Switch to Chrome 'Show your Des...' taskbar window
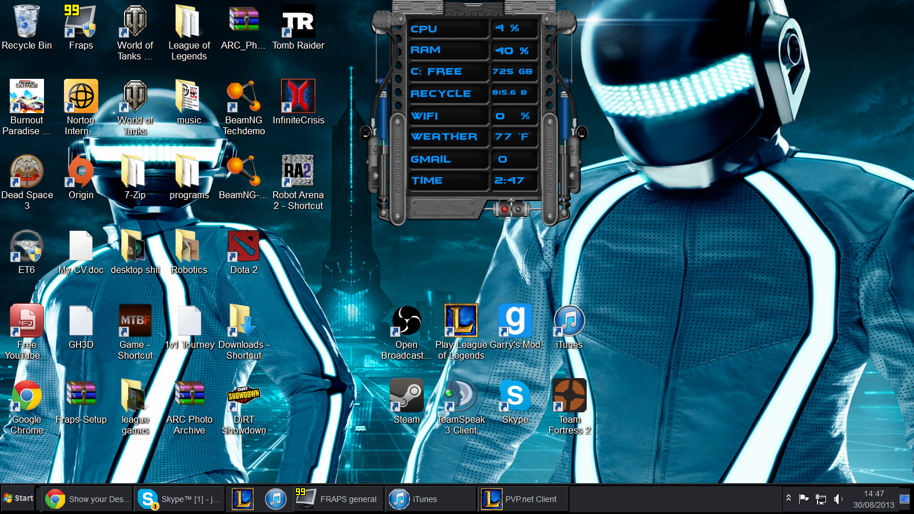The image size is (914, 514). (88, 499)
